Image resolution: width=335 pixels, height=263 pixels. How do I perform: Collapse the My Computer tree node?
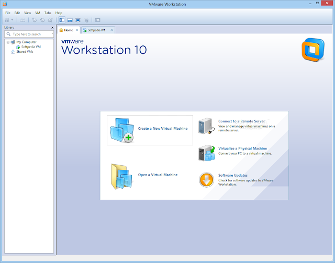(8, 42)
